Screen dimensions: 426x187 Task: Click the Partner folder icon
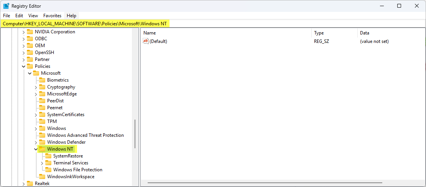pyautogui.click(x=30, y=59)
